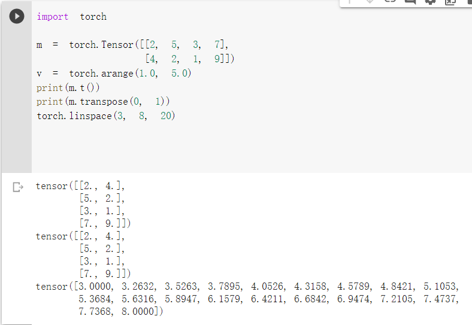Image resolution: width=472 pixels, height=325 pixels.
Task: Copy link to cell icon
Action: point(391,2)
